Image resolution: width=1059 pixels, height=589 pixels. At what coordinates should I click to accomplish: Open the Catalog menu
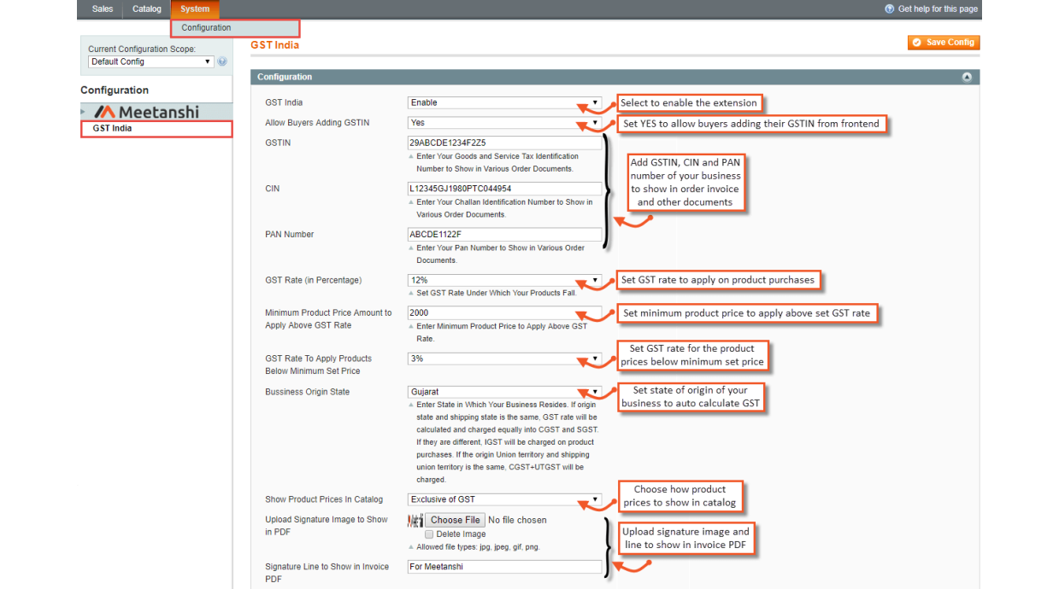[147, 9]
